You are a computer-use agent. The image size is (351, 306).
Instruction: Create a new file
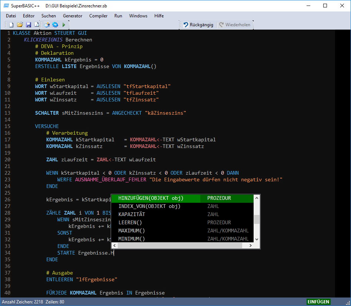[x=11, y=24]
